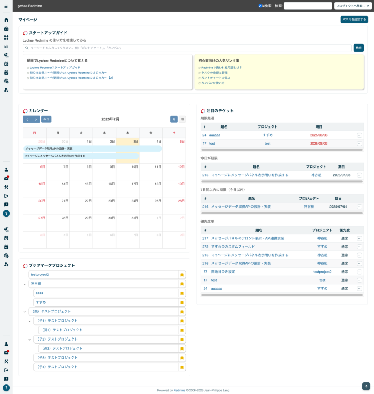The image size is (374, 394).
Task: Open タスクの登録と管理 link
Action: (214, 73)
